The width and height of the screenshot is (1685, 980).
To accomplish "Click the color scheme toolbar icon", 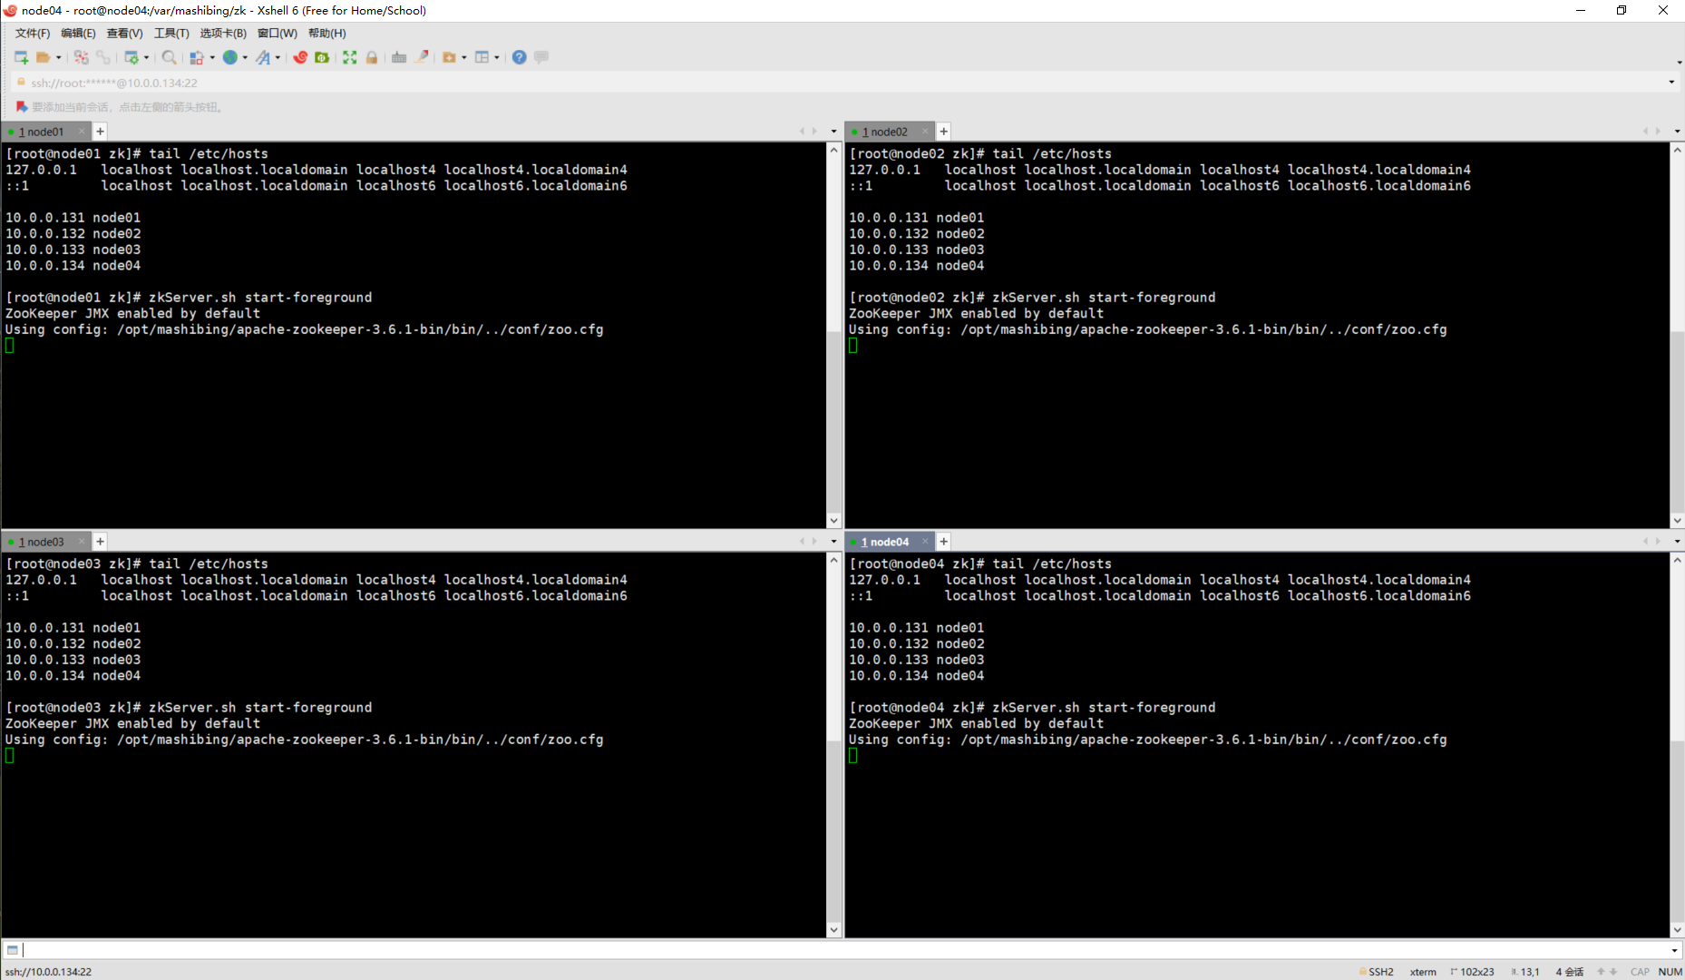I will pyautogui.click(x=197, y=57).
